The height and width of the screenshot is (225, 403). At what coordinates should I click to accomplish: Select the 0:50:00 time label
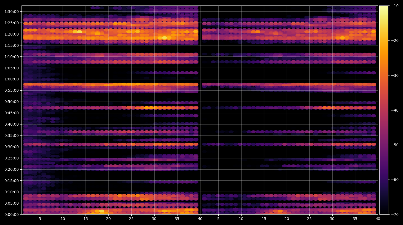12,102
